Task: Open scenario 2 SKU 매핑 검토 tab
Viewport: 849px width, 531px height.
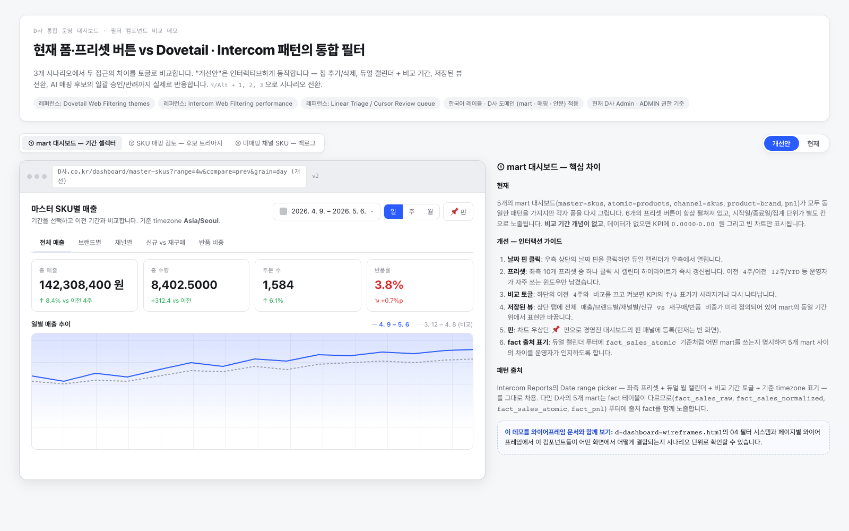Action: pyautogui.click(x=176, y=143)
